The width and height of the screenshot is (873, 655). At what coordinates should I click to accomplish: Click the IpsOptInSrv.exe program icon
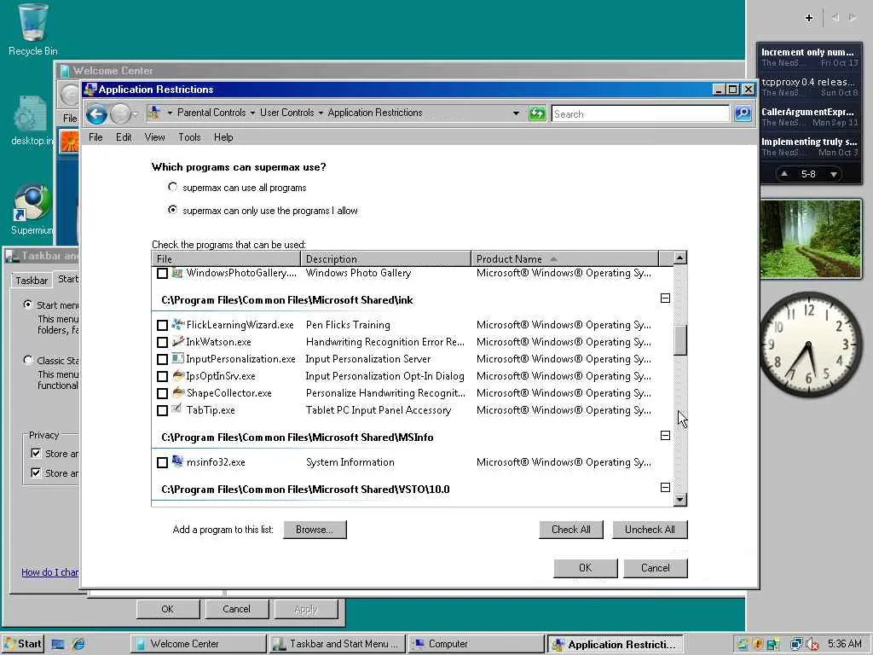point(178,376)
